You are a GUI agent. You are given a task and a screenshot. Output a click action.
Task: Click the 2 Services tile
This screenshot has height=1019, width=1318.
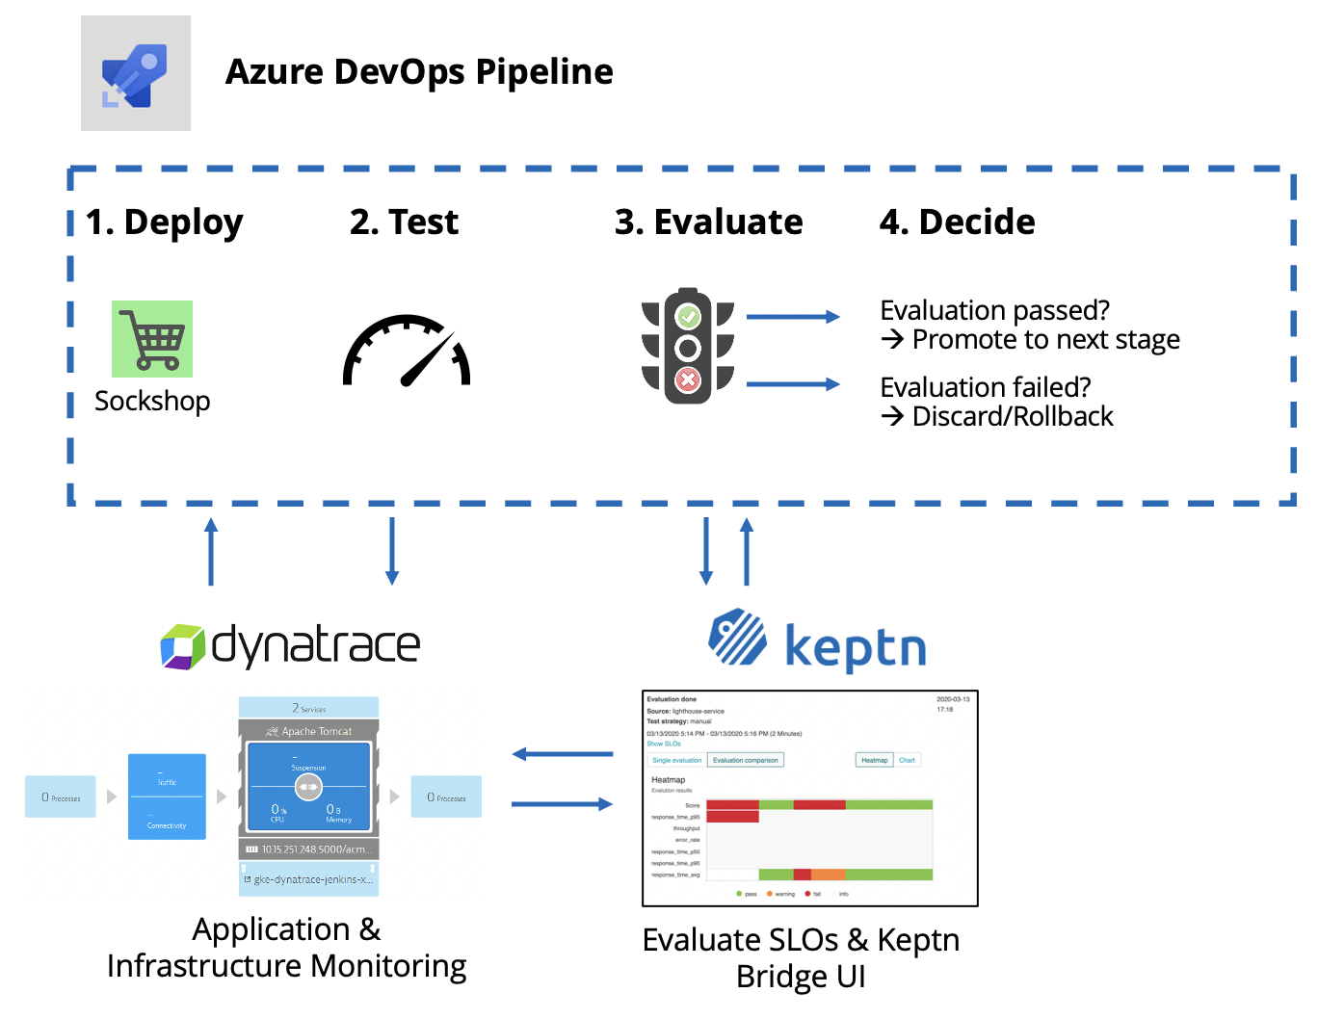click(308, 708)
